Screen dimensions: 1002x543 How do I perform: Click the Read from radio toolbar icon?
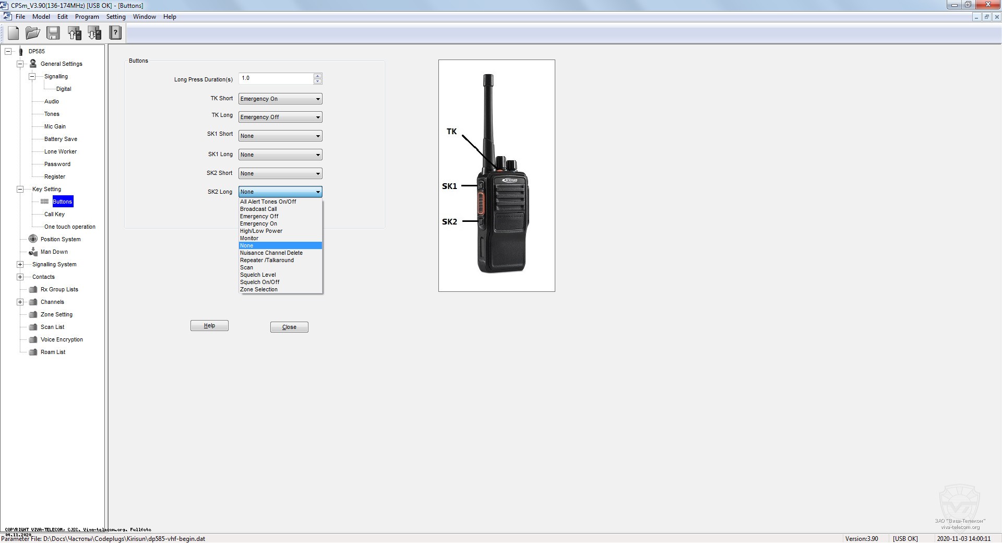tap(75, 33)
